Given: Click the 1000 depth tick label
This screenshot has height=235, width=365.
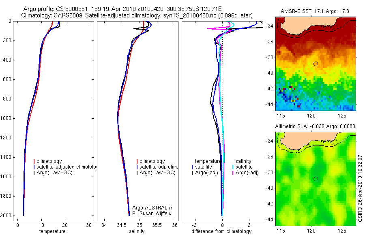Looking at the screenshot, I should click(x=7, y=118).
